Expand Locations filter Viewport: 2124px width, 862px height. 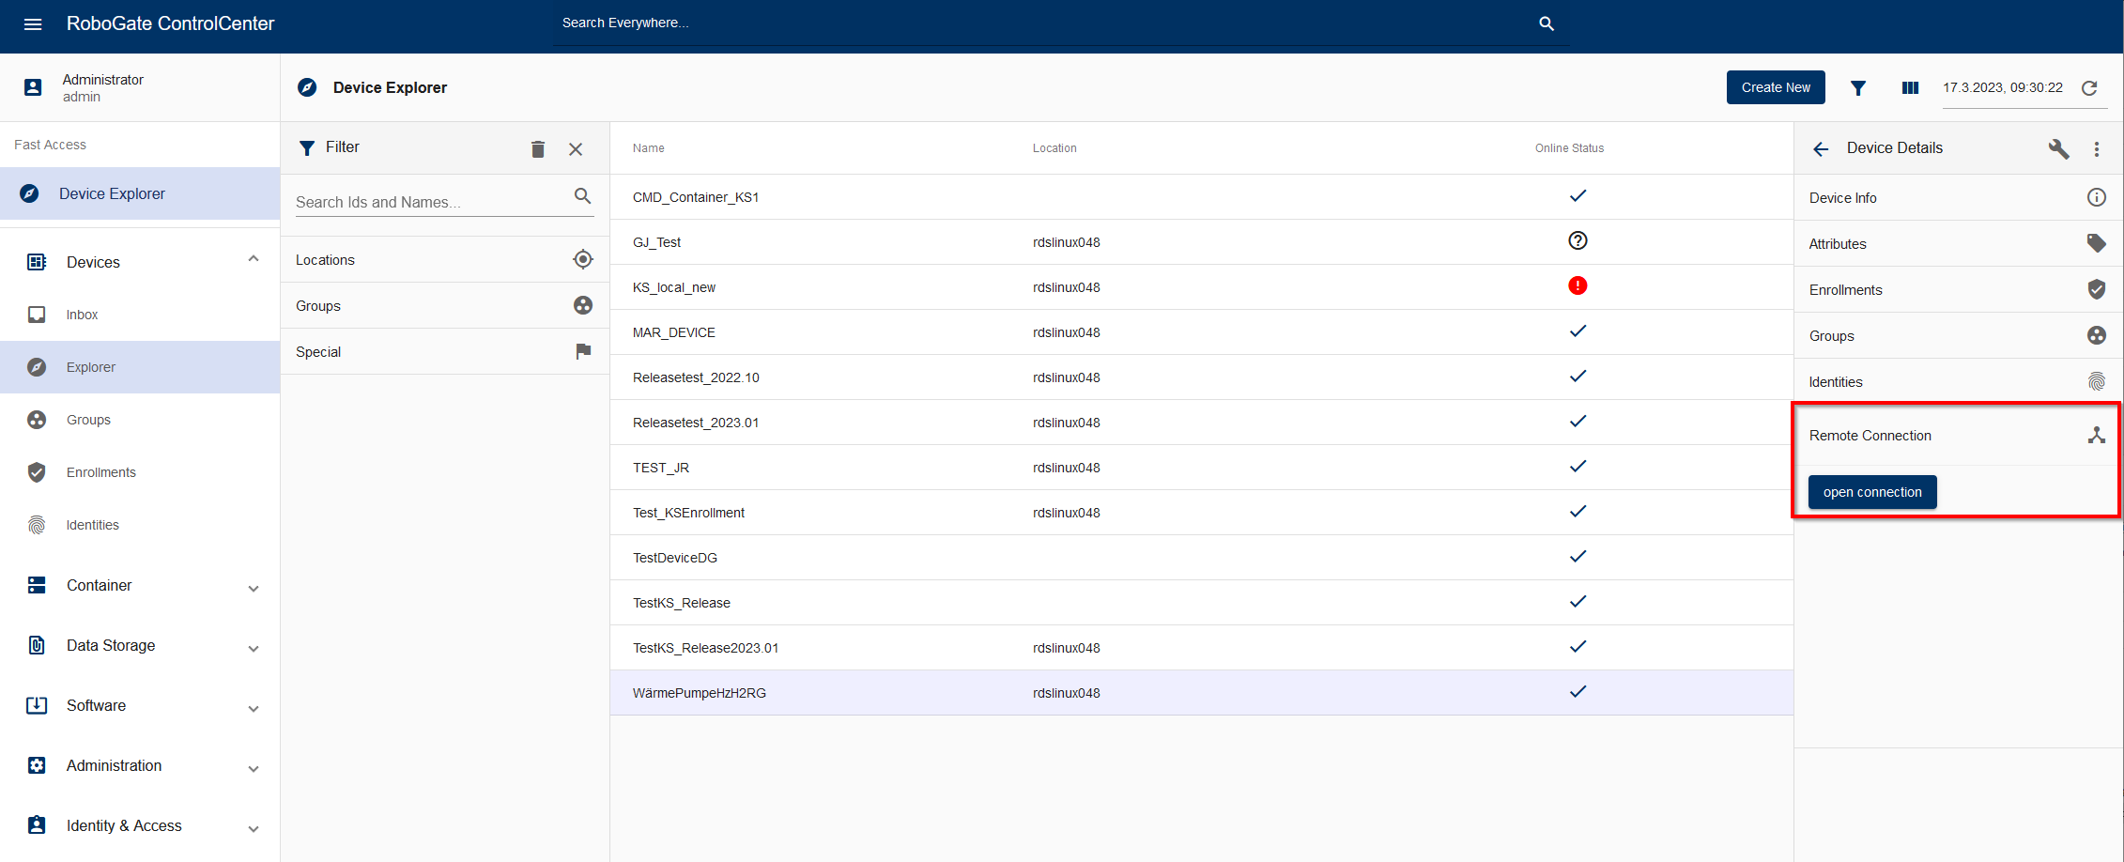pyautogui.click(x=445, y=259)
